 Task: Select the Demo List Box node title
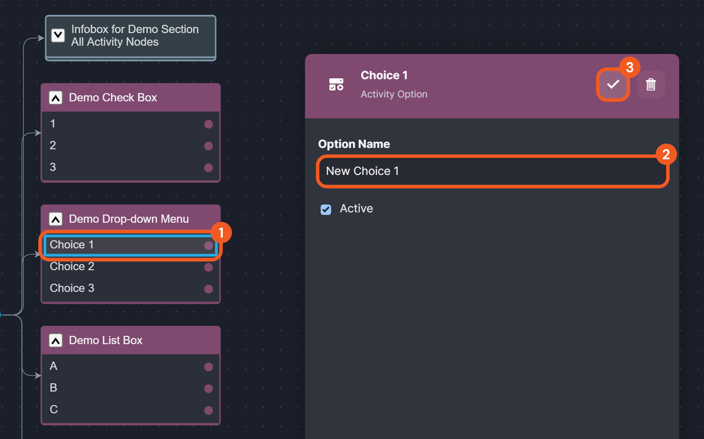tap(106, 341)
